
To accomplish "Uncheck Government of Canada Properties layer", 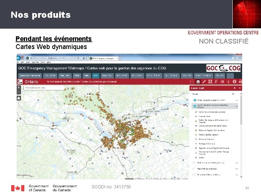I will point(195,106).
